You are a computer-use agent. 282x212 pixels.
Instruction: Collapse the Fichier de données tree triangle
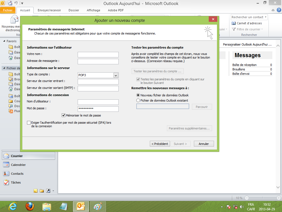[4, 68]
